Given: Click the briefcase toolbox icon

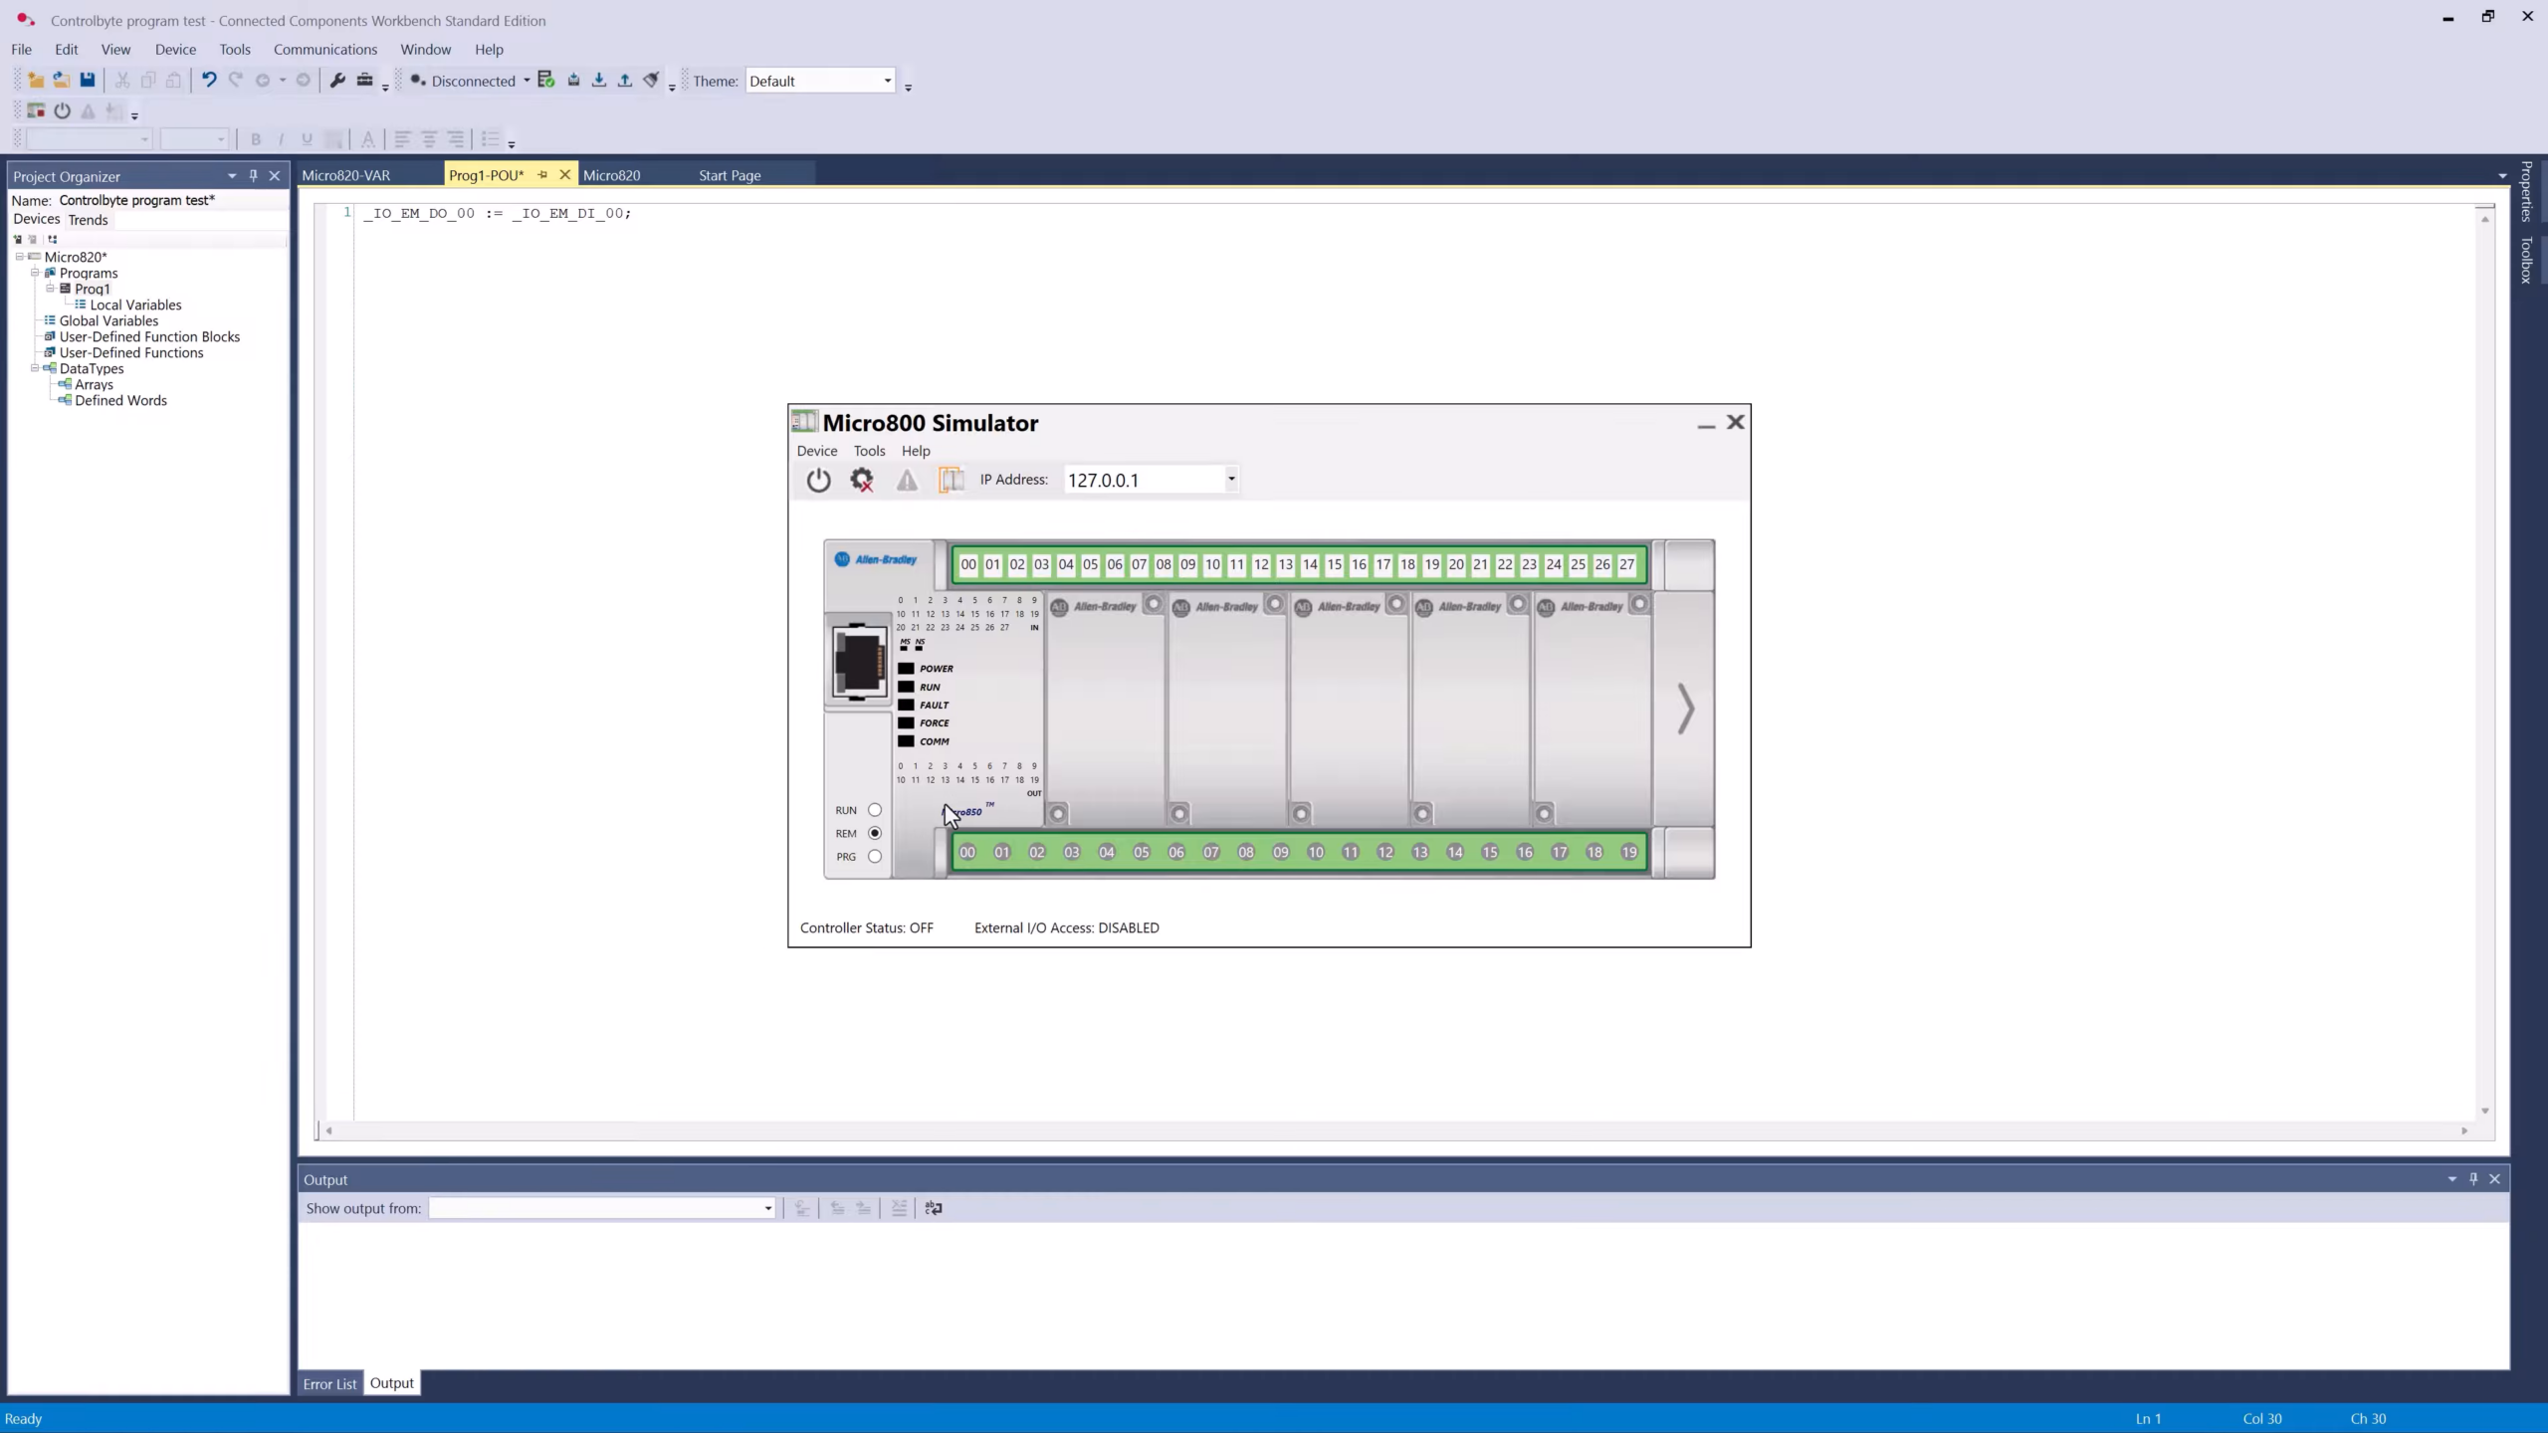Looking at the screenshot, I should [364, 81].
